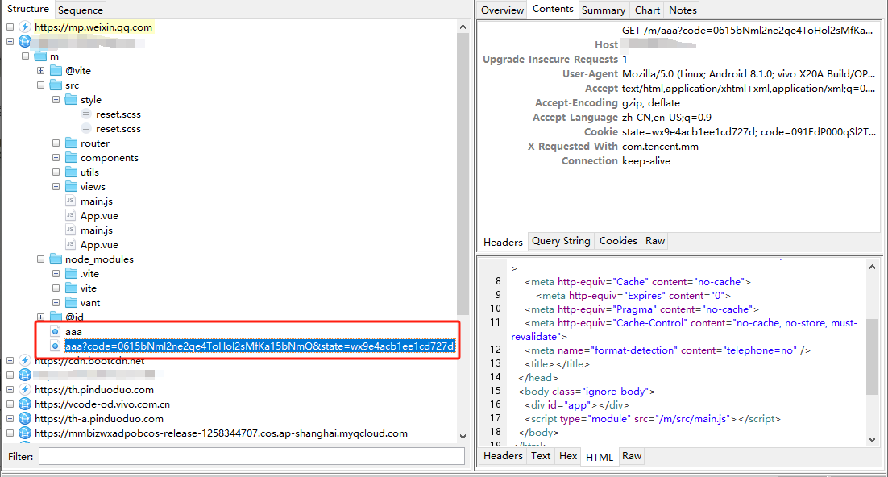
Task: Collapse the src folder
Action: [x=40, y=85]
